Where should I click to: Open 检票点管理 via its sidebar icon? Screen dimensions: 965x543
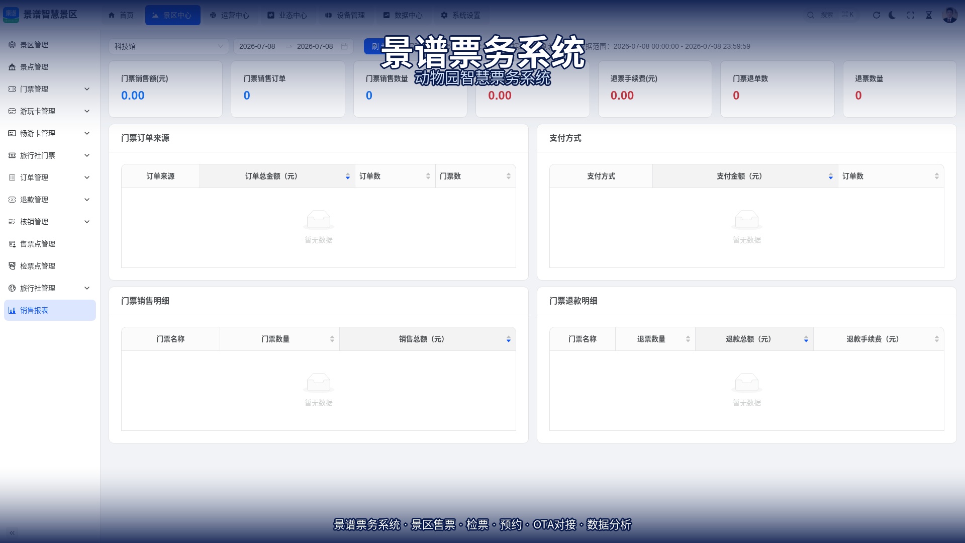tap(12, 266)
